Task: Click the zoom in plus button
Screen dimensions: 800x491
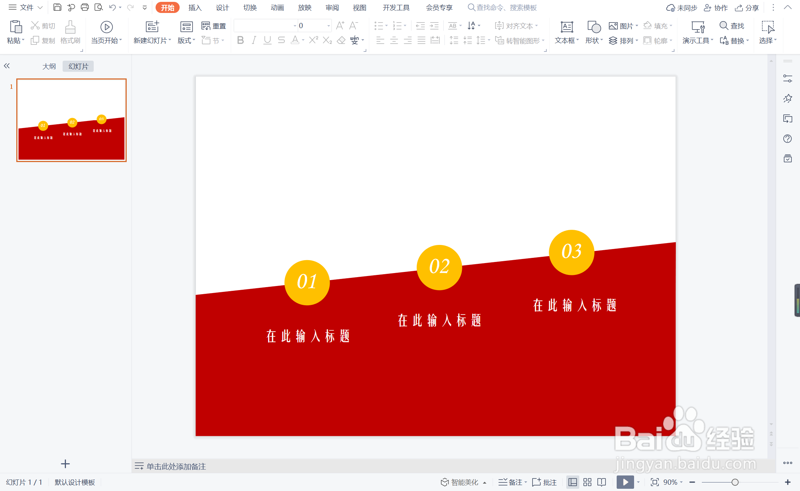Action: click(788, 482)
